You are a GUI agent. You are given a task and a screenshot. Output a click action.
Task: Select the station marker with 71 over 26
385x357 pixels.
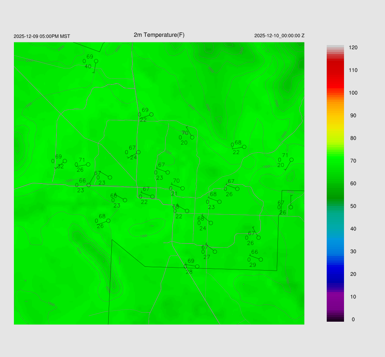click(x=88, y=164)
